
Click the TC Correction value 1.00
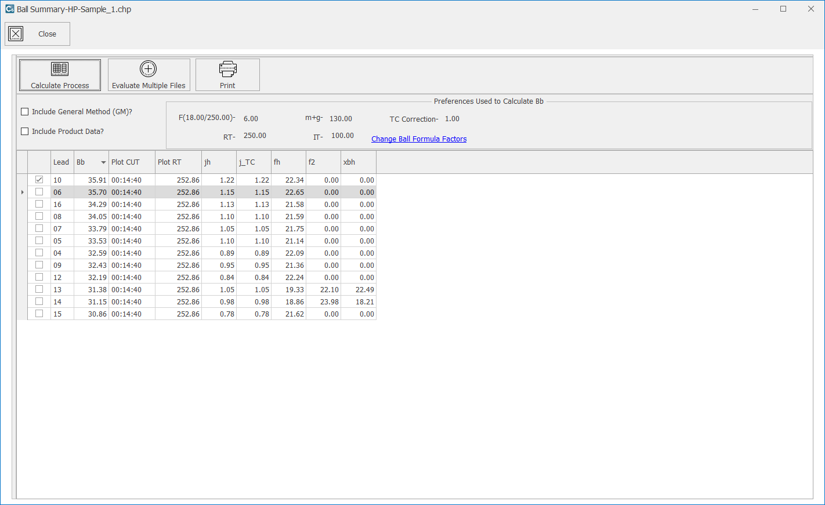click(x=452, y=119)
